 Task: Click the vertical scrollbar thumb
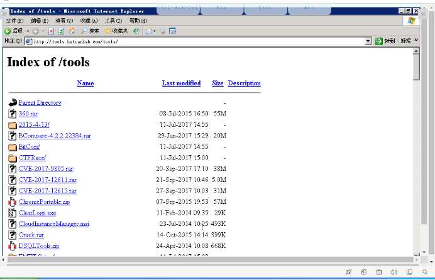click(416, 67)
